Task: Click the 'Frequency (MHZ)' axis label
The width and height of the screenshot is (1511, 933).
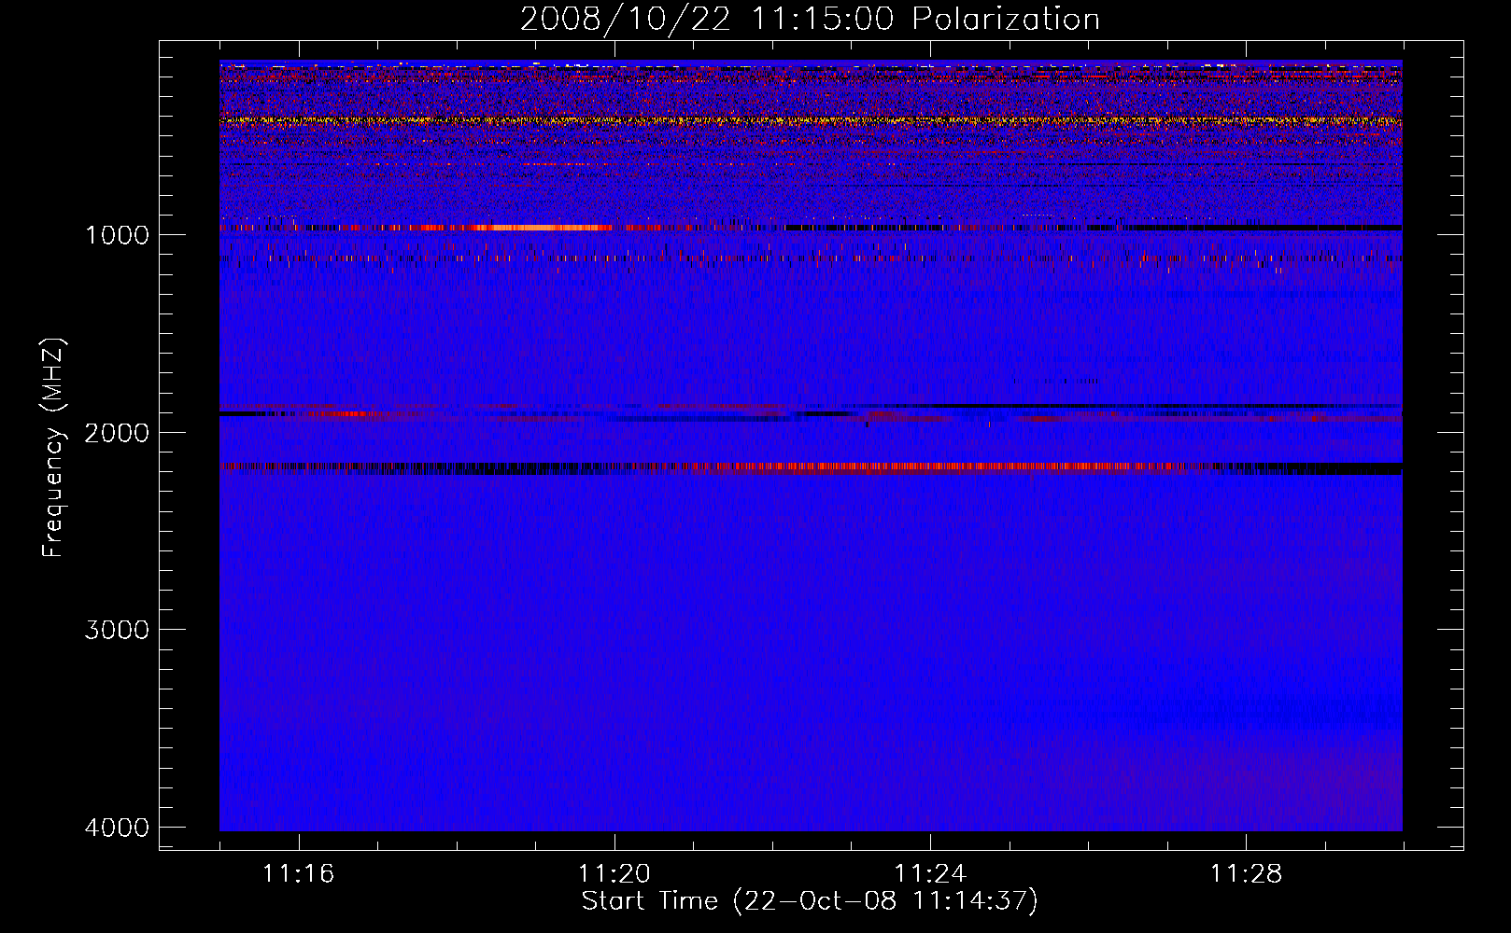Action: [53, 448]
